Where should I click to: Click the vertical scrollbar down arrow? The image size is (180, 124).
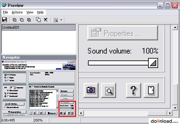[175, 108]
